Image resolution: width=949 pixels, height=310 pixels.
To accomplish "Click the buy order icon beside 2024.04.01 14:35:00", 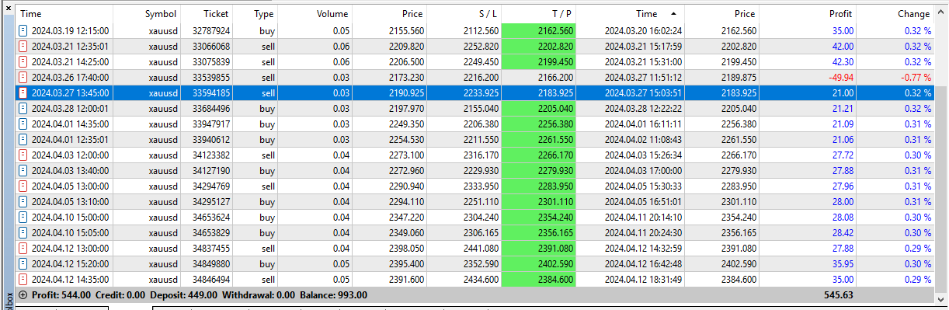I will [x=24, y=124].
